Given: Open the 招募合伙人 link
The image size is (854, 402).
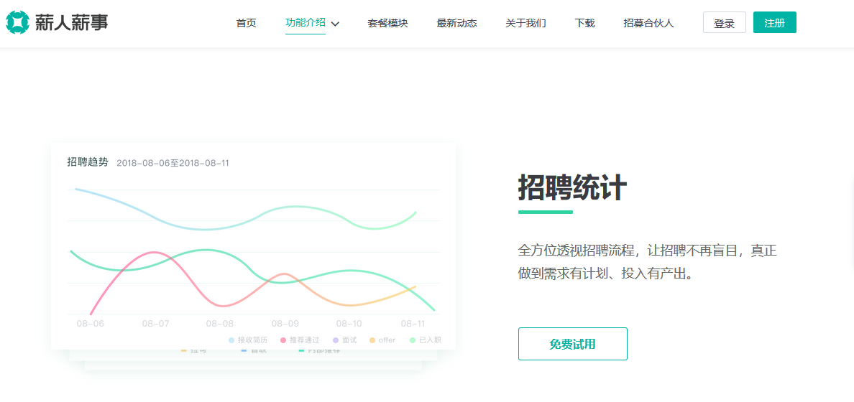Looking at the screenshot, I should click(x=648, y=23).
